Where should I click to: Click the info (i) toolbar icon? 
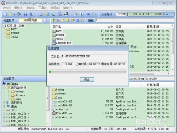click(x=81, y=14)
